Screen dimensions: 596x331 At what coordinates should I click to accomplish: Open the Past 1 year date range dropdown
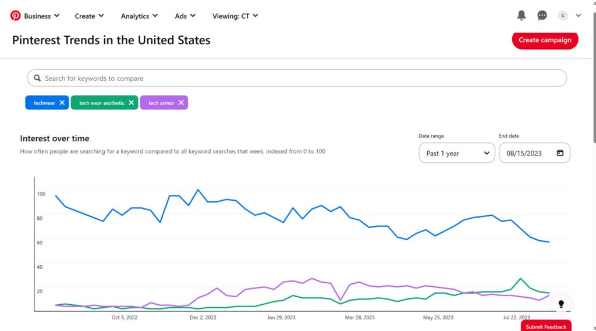click(457, 153)
